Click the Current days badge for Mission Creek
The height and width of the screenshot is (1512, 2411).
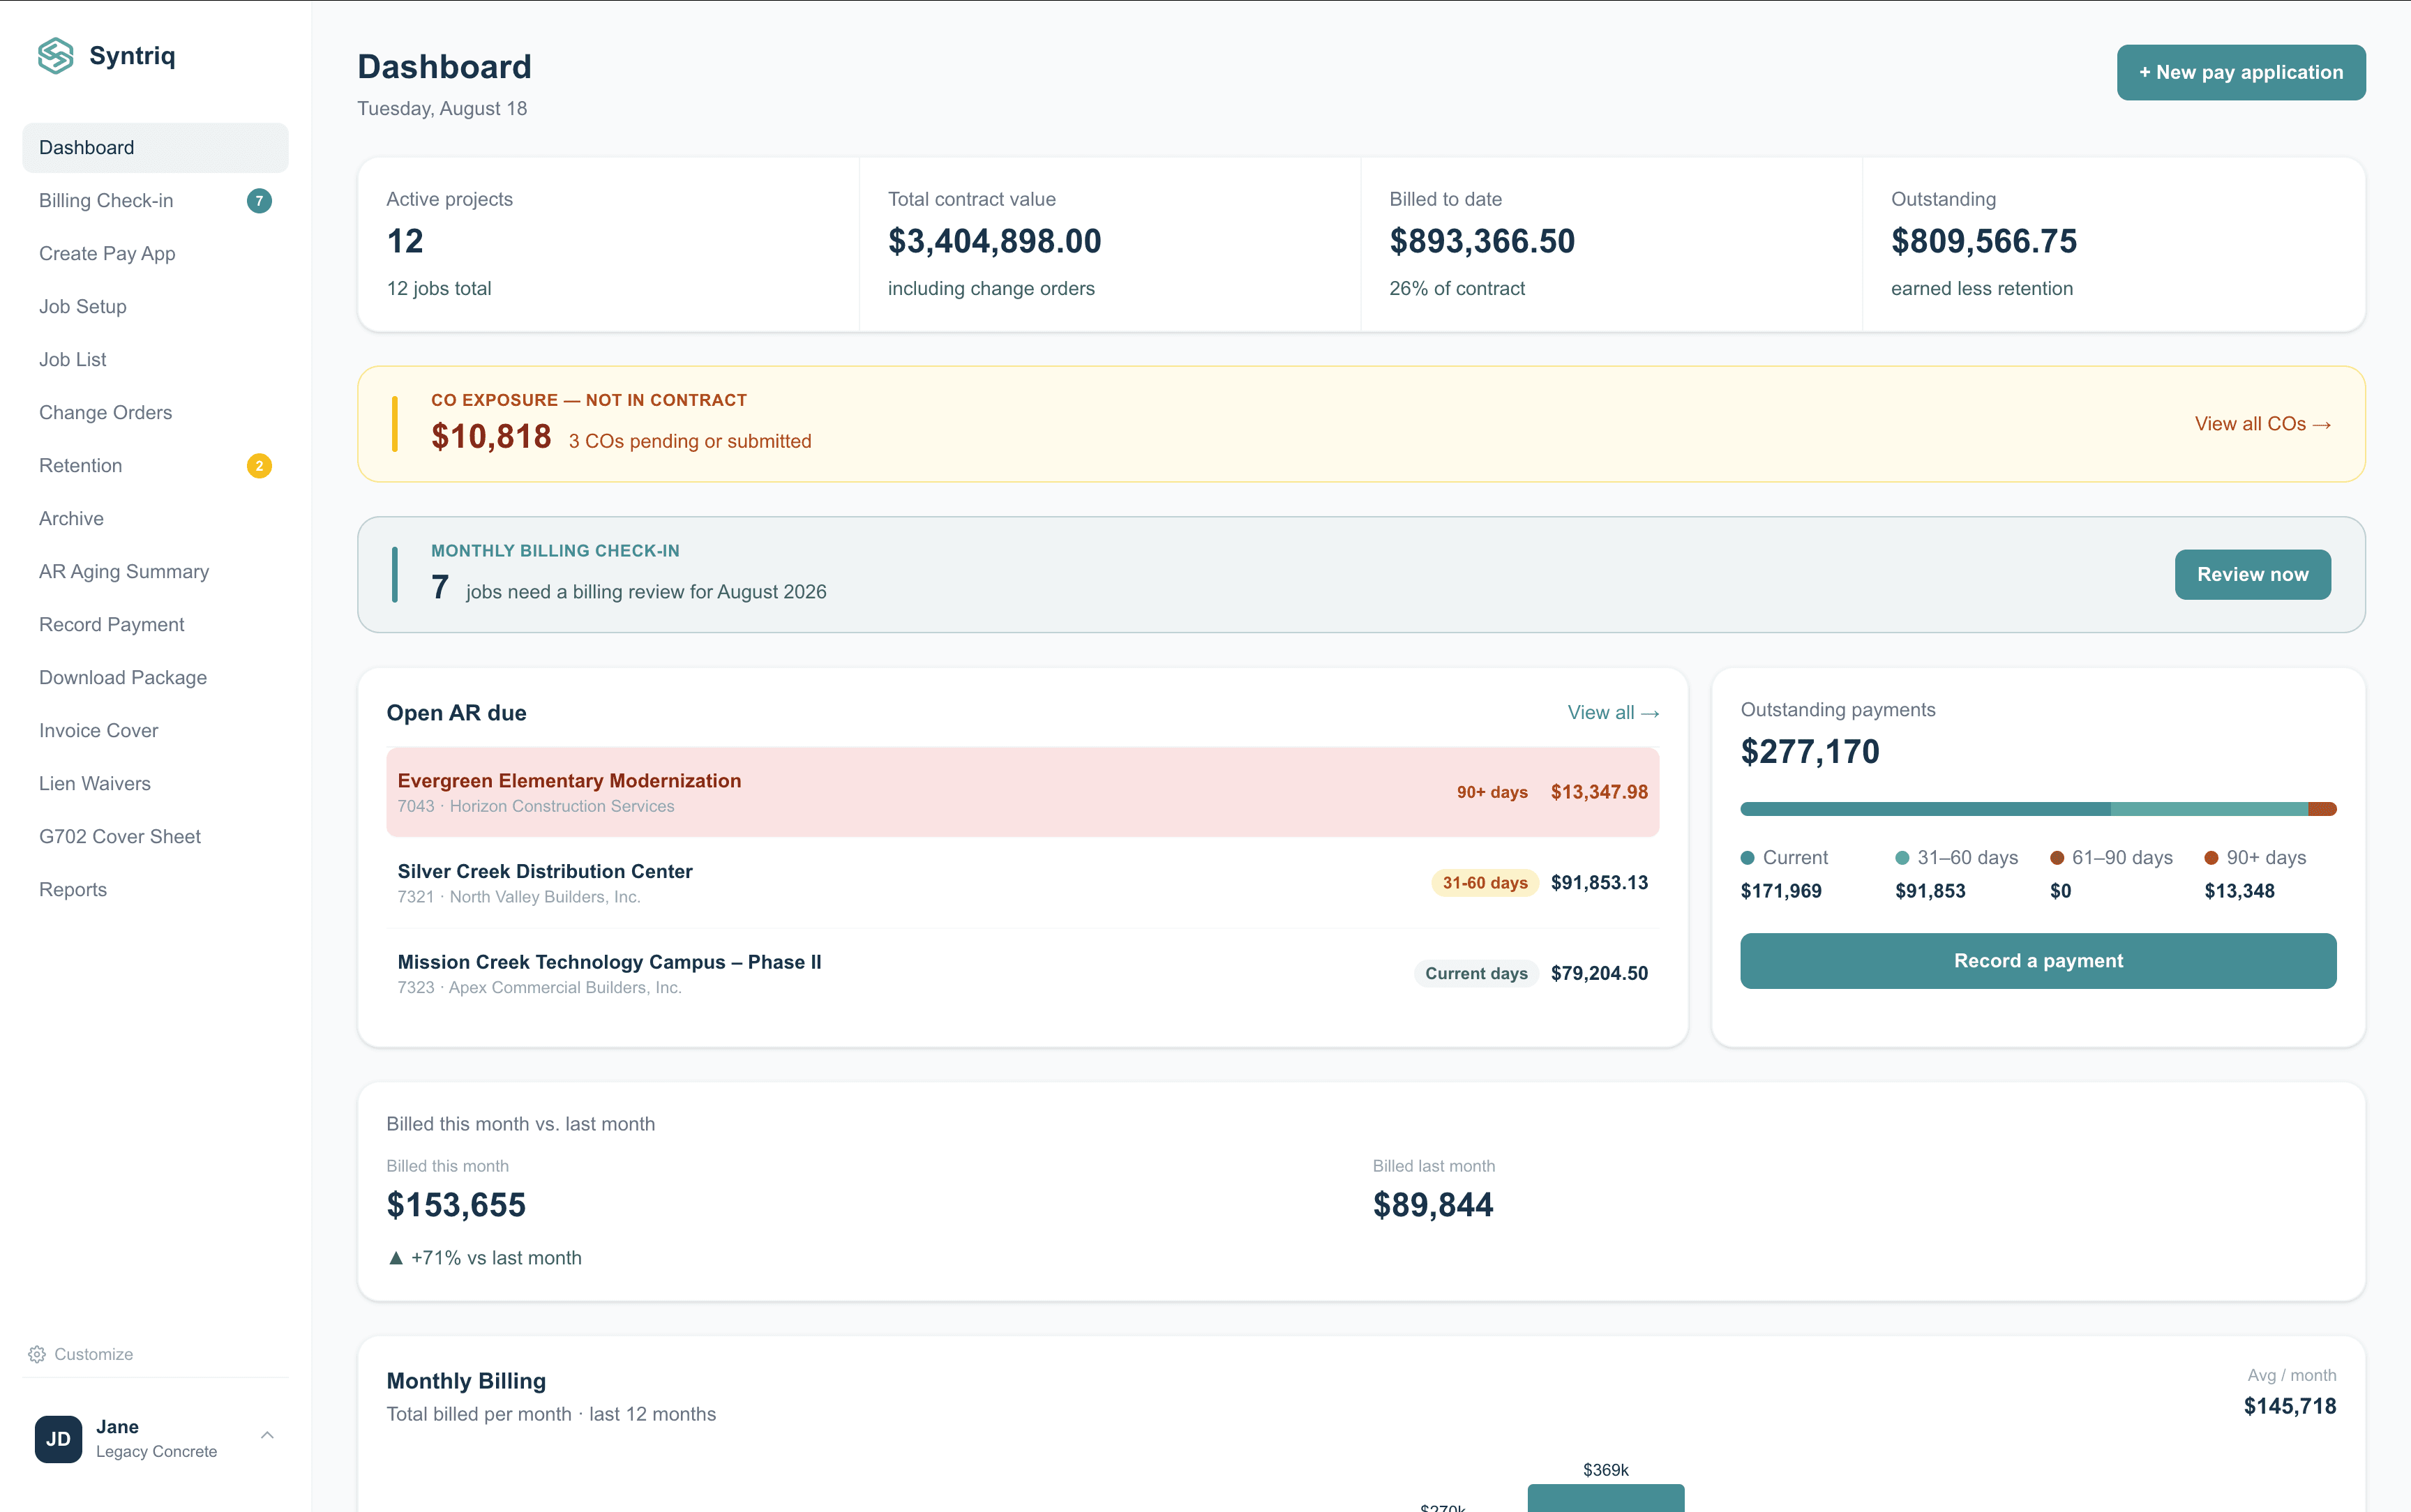1476,974
